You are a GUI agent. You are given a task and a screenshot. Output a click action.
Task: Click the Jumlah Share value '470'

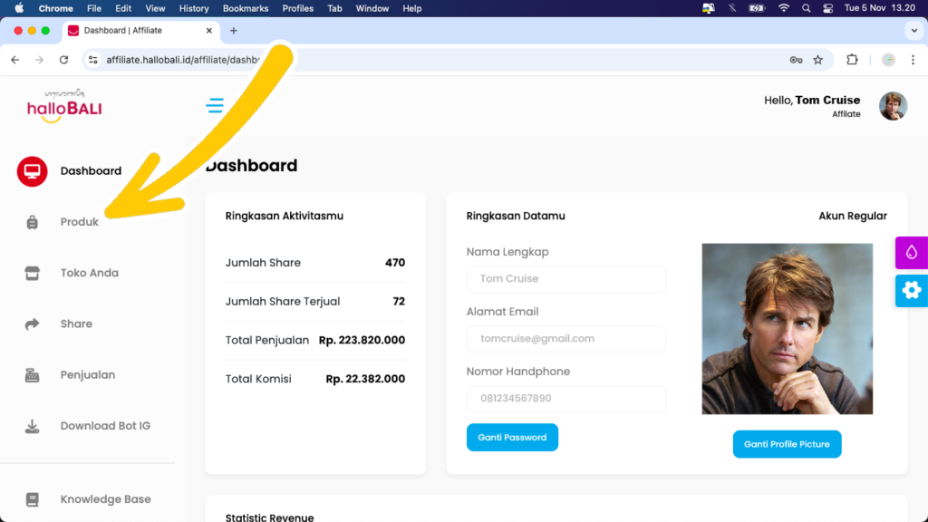pos(395,263)
